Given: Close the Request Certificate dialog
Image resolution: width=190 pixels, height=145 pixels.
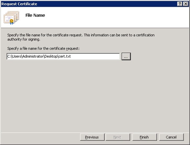Looking at the screenshot, I should pos(186,4).
